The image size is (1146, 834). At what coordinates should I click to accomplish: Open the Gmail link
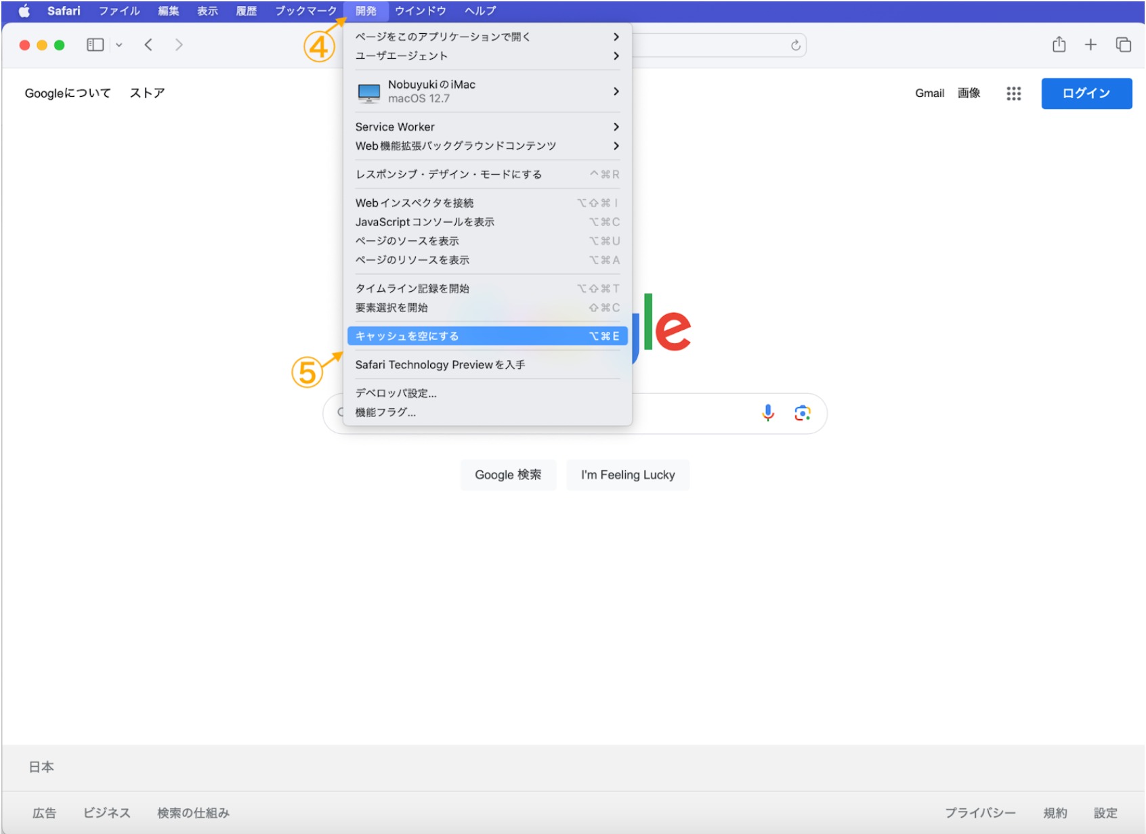coord(929,93)
